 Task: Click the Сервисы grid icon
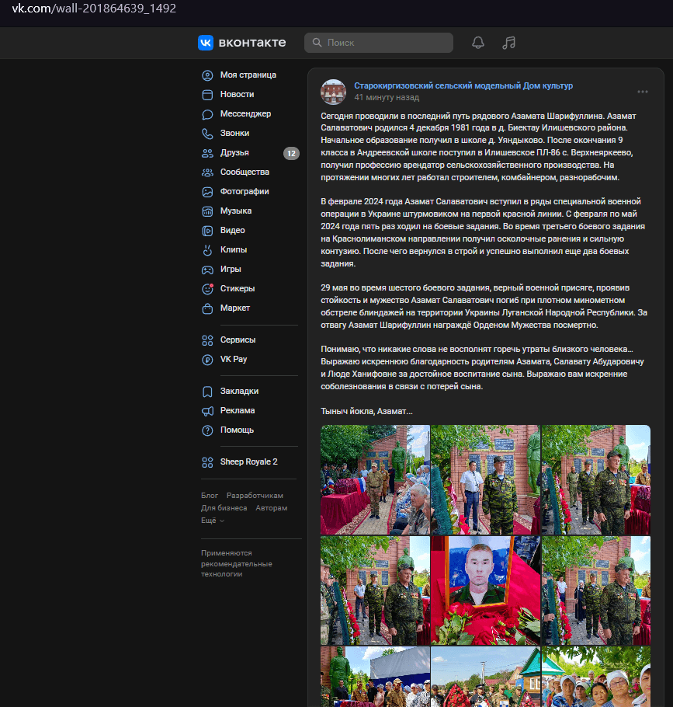tap(207, 340)
